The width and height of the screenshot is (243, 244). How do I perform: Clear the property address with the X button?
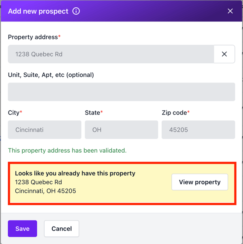click(x=224, y=54)
